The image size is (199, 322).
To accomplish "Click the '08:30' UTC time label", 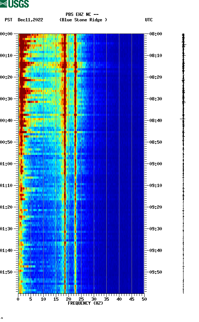I will (156, 99).
